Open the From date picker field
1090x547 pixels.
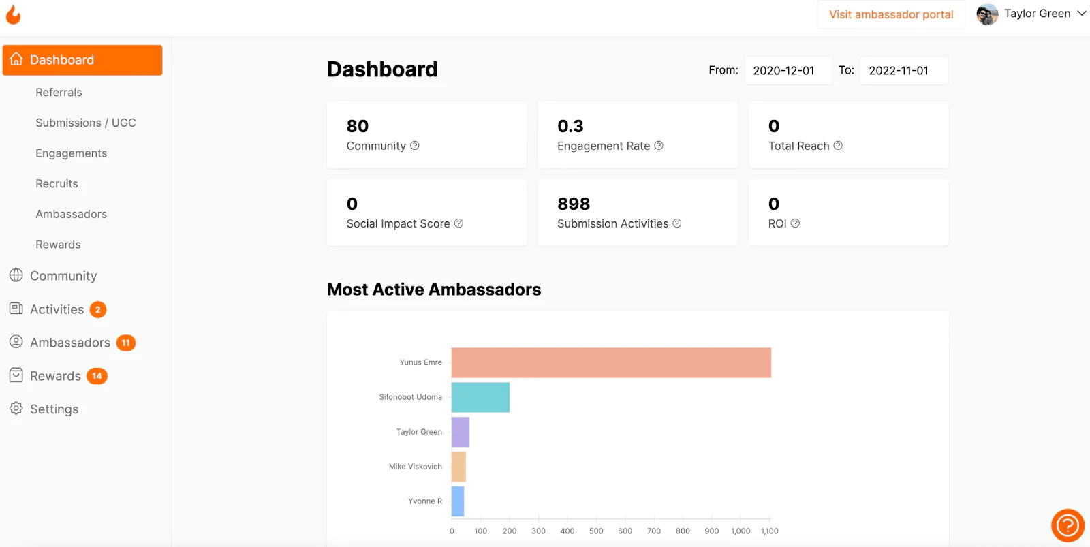pos(788,71)
